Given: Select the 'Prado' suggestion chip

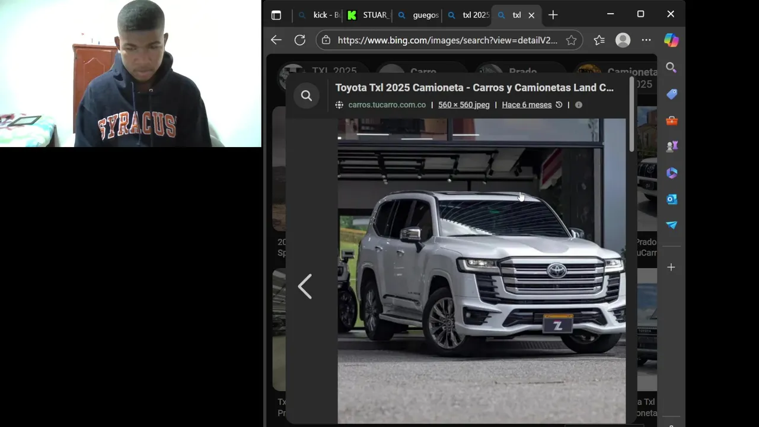Looking at the screenshot, I should click(521, 72).
